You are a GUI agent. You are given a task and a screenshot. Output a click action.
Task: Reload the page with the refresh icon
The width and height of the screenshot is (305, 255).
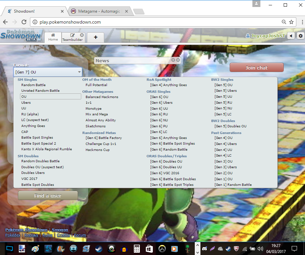[24, 22]
